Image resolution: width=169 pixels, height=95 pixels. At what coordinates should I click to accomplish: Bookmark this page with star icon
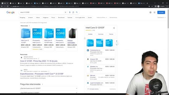(152, 6)
